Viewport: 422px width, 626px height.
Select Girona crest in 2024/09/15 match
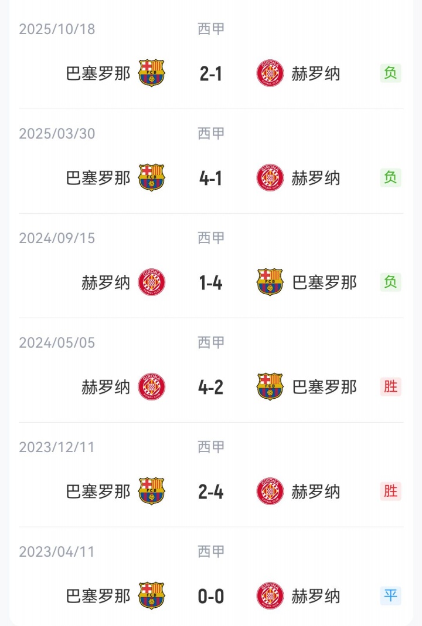click(152, 282)
